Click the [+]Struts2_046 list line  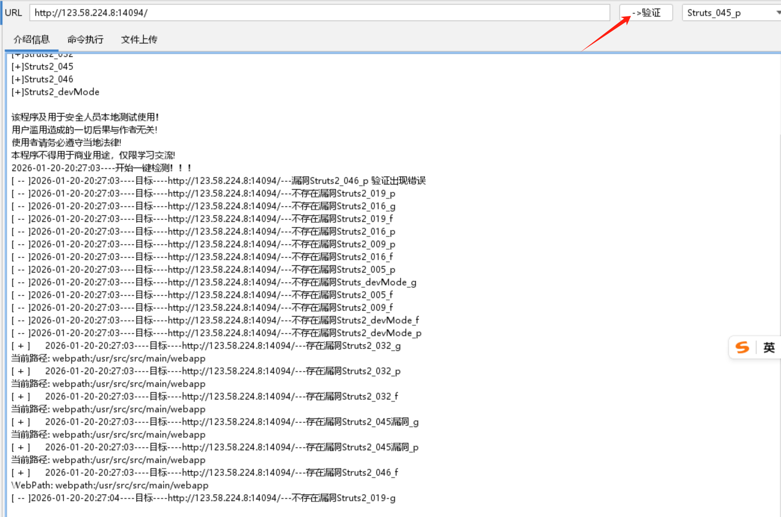click(42, 79)
